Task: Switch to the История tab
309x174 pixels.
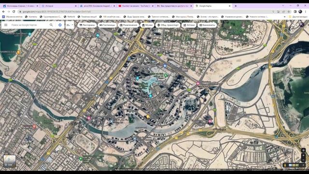Action: click(x=58, y=6)
